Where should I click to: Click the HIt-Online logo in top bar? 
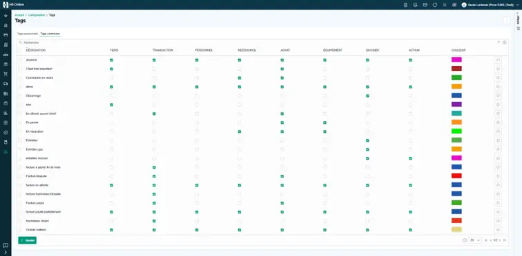[13, 5]
